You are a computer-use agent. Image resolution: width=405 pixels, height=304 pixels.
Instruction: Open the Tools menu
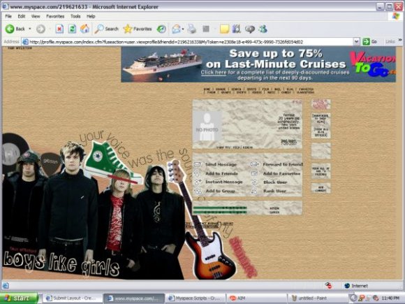coord(75,16)
